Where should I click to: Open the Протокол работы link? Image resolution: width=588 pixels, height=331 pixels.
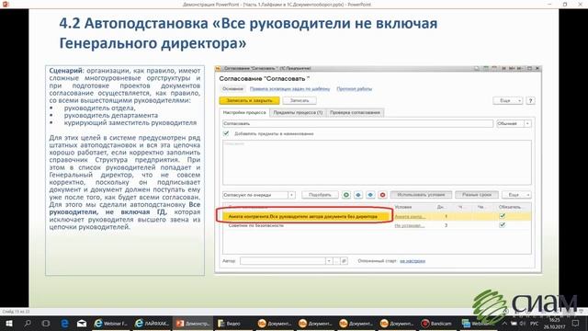click(x=355, y=89)
